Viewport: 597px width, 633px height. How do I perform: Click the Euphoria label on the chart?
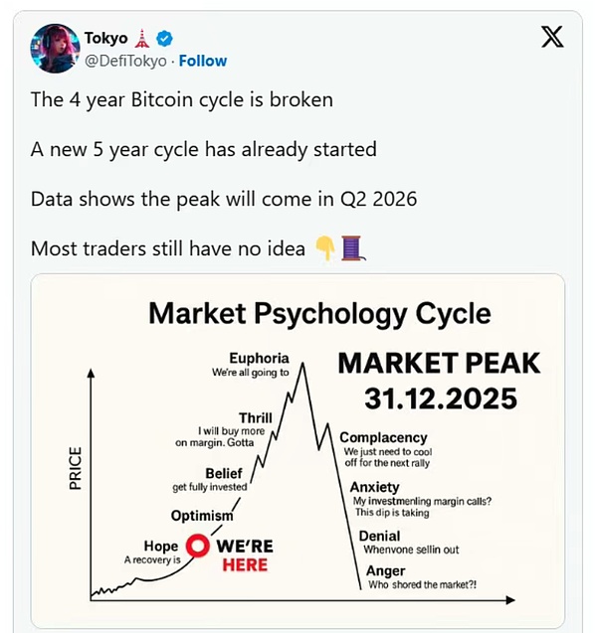click(x=259, y=358)
